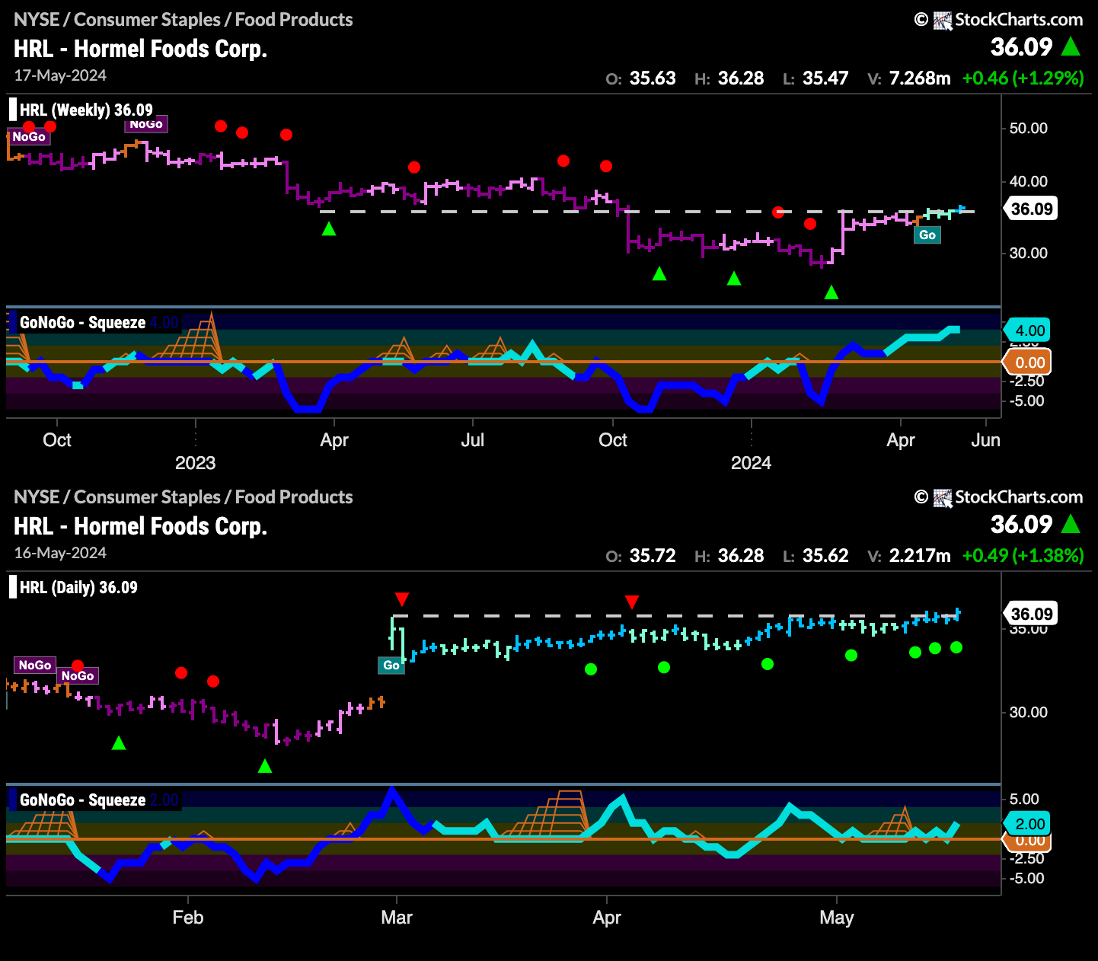1098x961 pixels.
Task: Click the Feb label on the daily time axis
Action: 188,918
